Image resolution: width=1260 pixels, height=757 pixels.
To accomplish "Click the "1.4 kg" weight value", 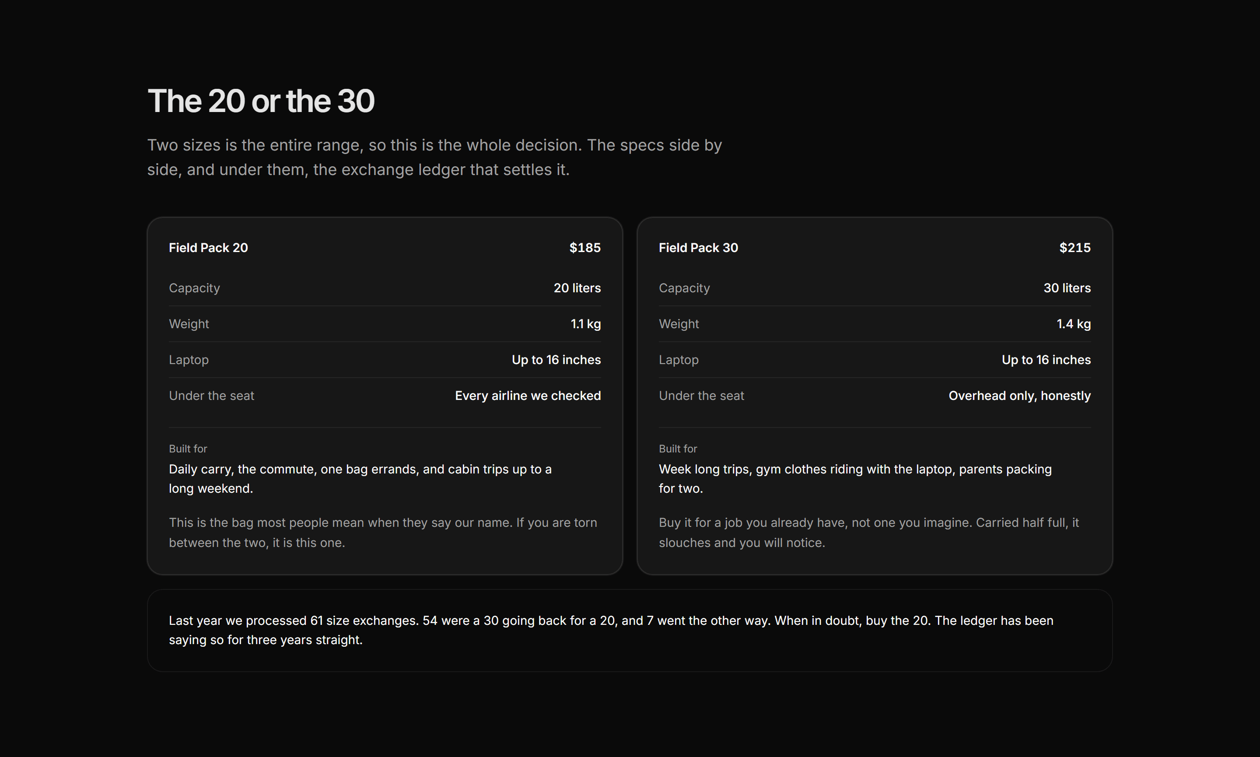I will click(1073, 323).
